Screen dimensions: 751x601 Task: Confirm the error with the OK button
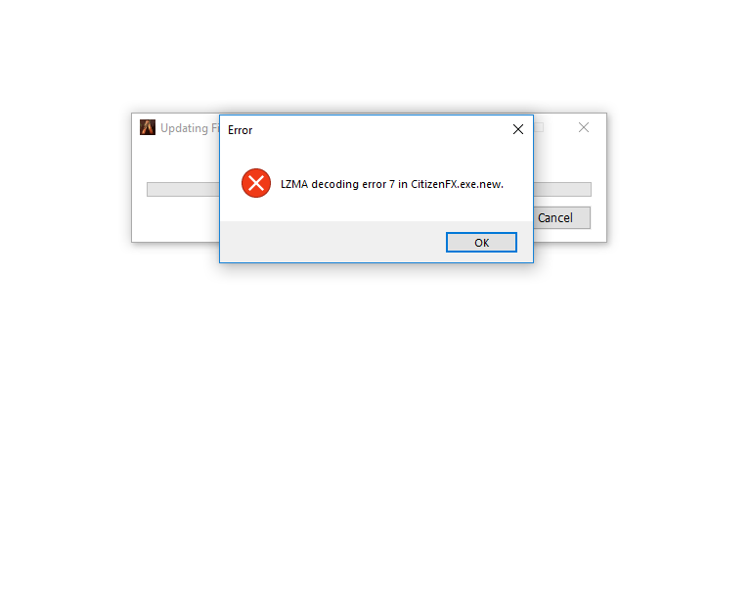[x=481, y=243]
